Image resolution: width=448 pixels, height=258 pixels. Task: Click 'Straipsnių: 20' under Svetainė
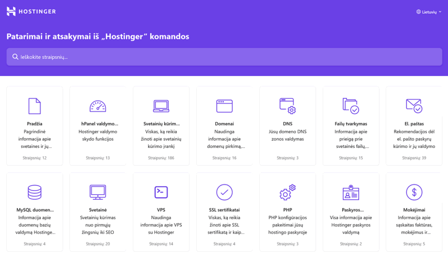point(98,244)
